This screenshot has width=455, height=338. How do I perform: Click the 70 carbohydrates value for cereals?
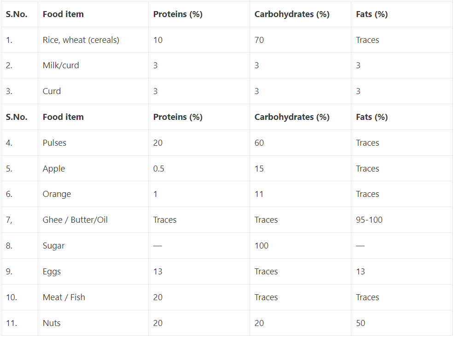[x=259, y=40]
